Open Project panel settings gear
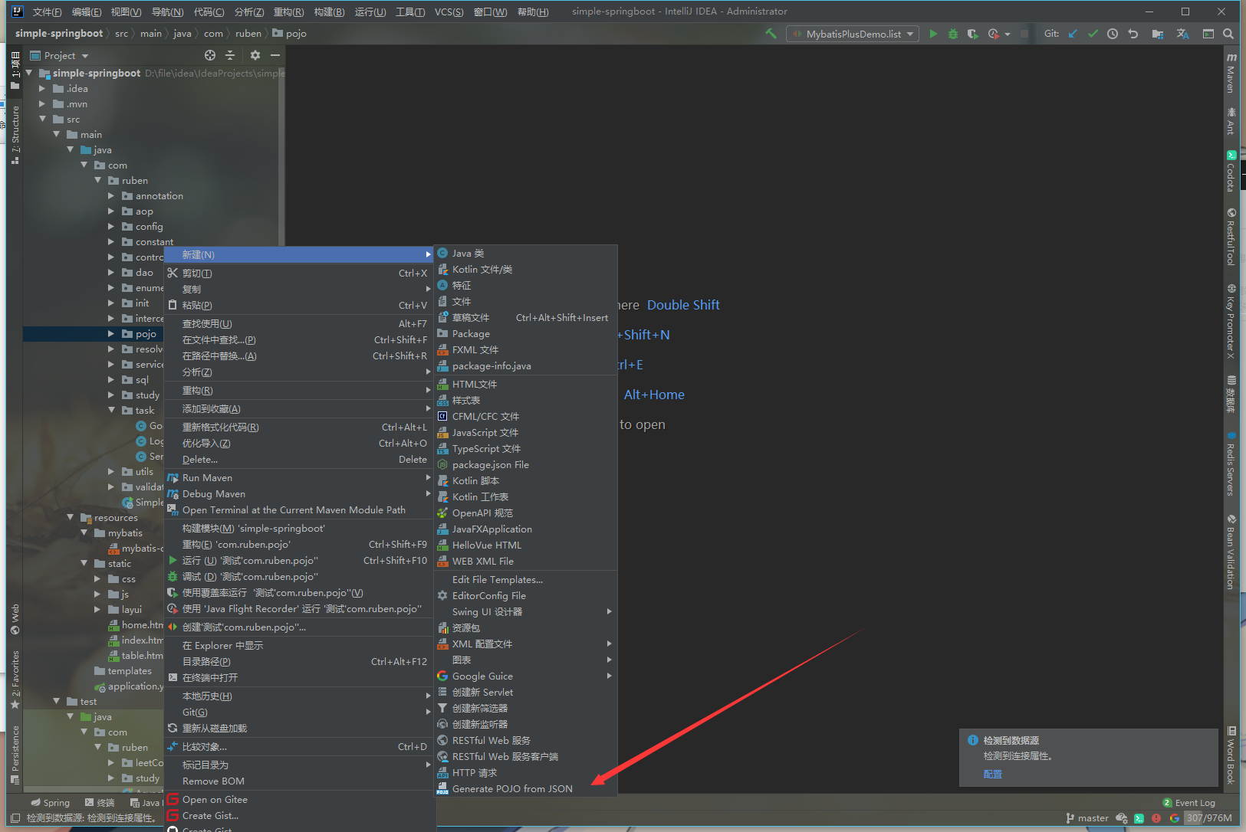This screenshot has width=1246, height=832. click(255, 55)
